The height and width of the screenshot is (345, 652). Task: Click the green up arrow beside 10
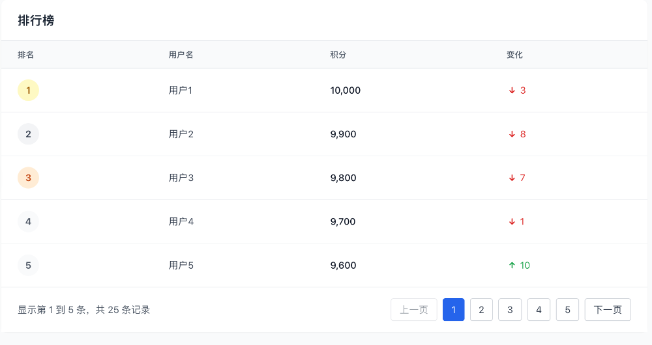512,266
